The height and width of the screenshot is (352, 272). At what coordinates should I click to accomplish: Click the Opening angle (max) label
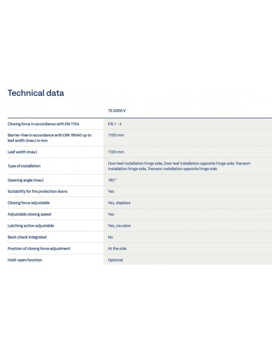(25, 180)
